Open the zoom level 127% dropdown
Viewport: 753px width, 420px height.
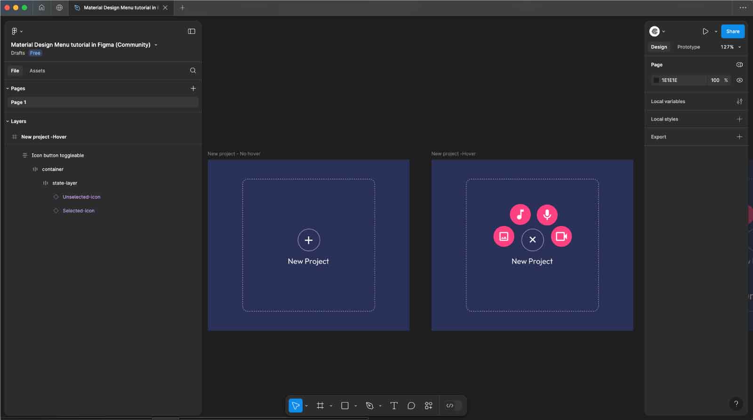pos(730,47)
